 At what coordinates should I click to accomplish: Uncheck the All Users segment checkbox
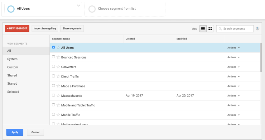pos(54,47)
